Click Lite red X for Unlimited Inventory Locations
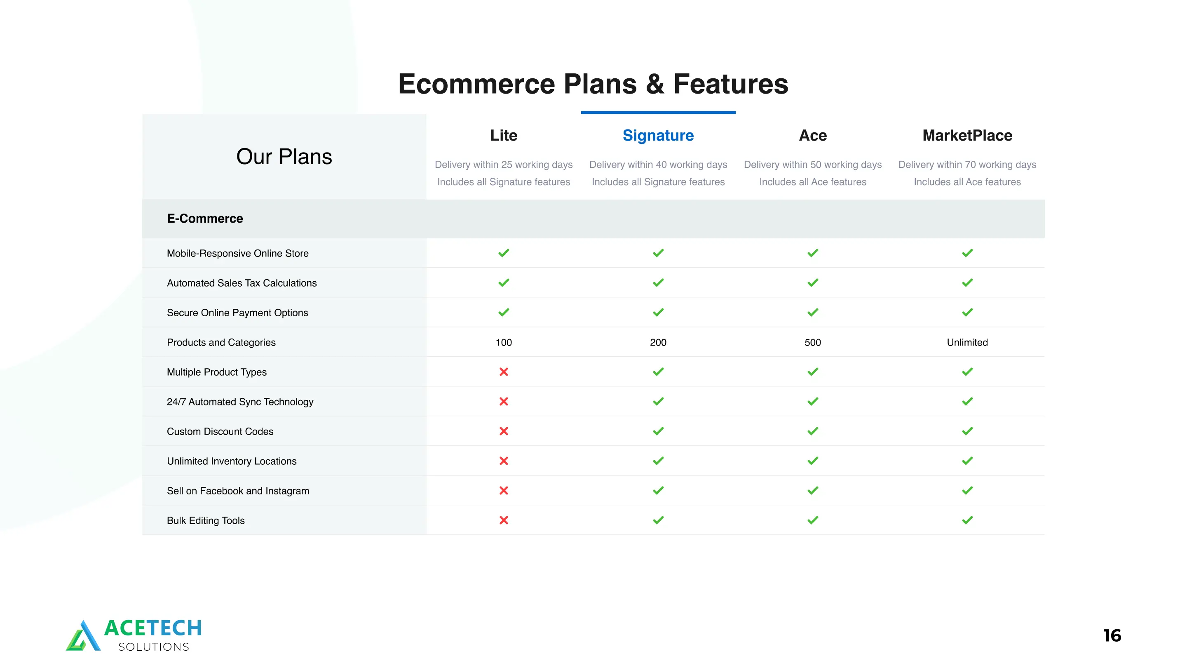The width and height of the screenshot is (1187, 668). tap(504, 461)
